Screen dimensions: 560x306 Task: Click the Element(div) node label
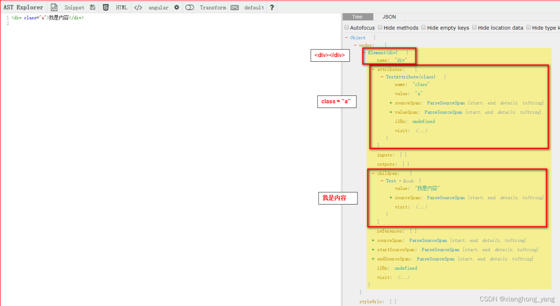383,53
